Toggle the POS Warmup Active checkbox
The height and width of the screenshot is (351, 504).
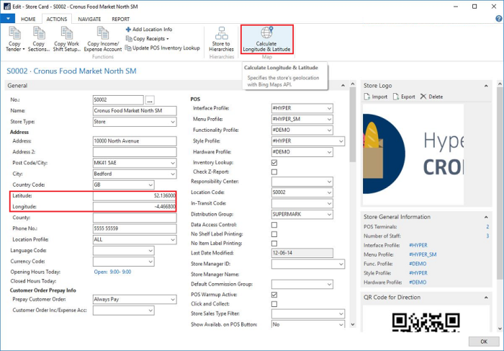(274, 295)
